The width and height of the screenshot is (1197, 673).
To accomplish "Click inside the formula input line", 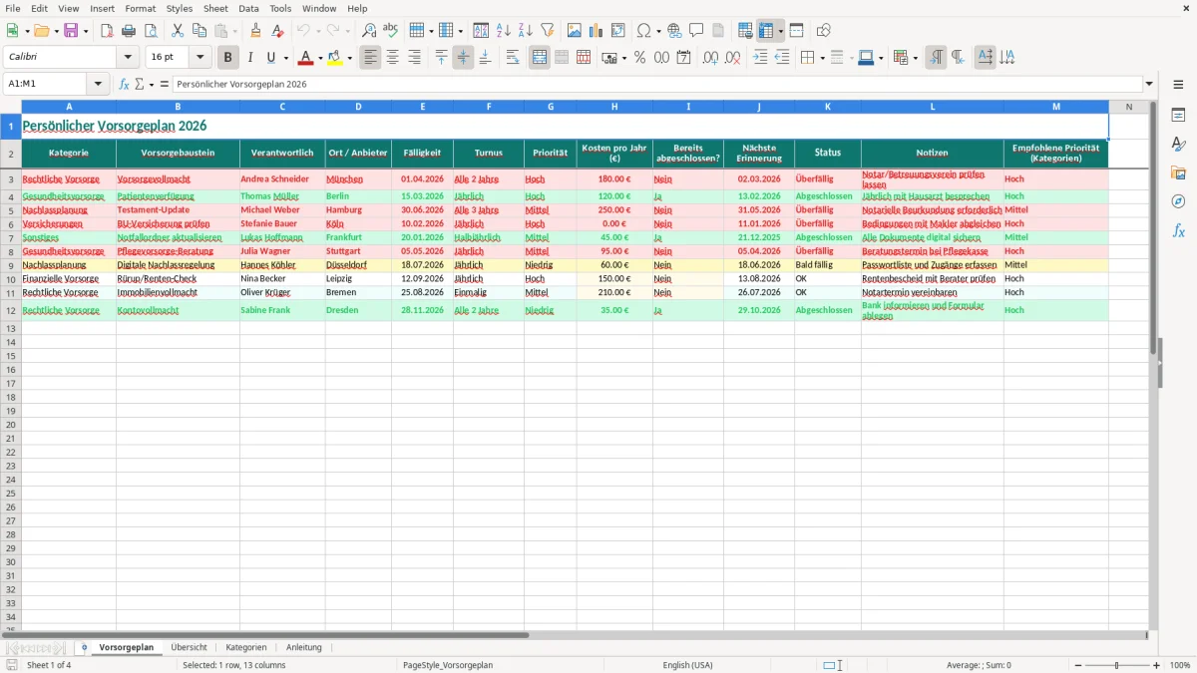I will (656, 85).
